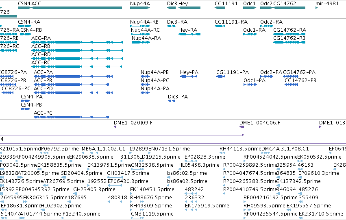Viewport: 346px width, 220px height.
Task: Click the CG11191-RA transcript label
Action: click(231, 22)
